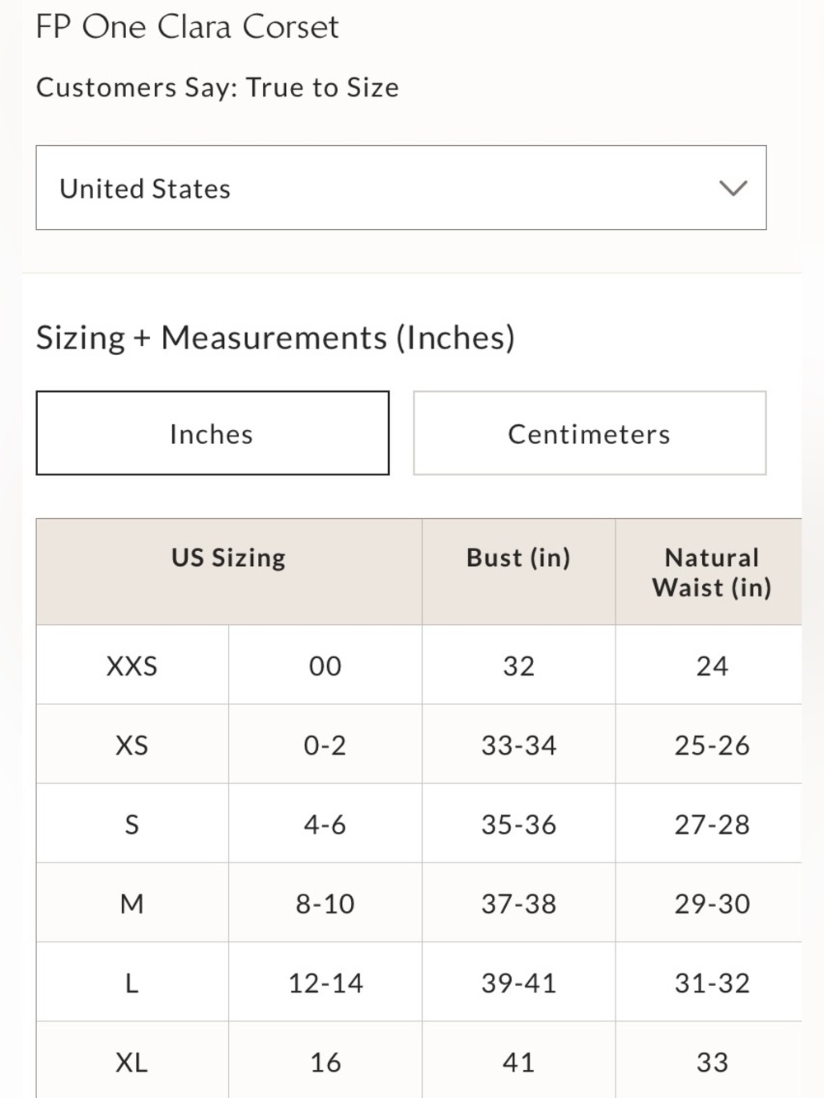Open the United States country dropdown
Screen dimensions: 824x1098
pyautogui.click(x=401, y=188)
